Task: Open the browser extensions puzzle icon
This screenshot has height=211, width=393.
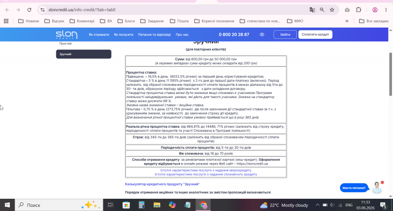Action: tap(359, 10)
